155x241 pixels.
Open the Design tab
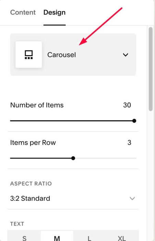pyautogui.click(x=55, y=12)
